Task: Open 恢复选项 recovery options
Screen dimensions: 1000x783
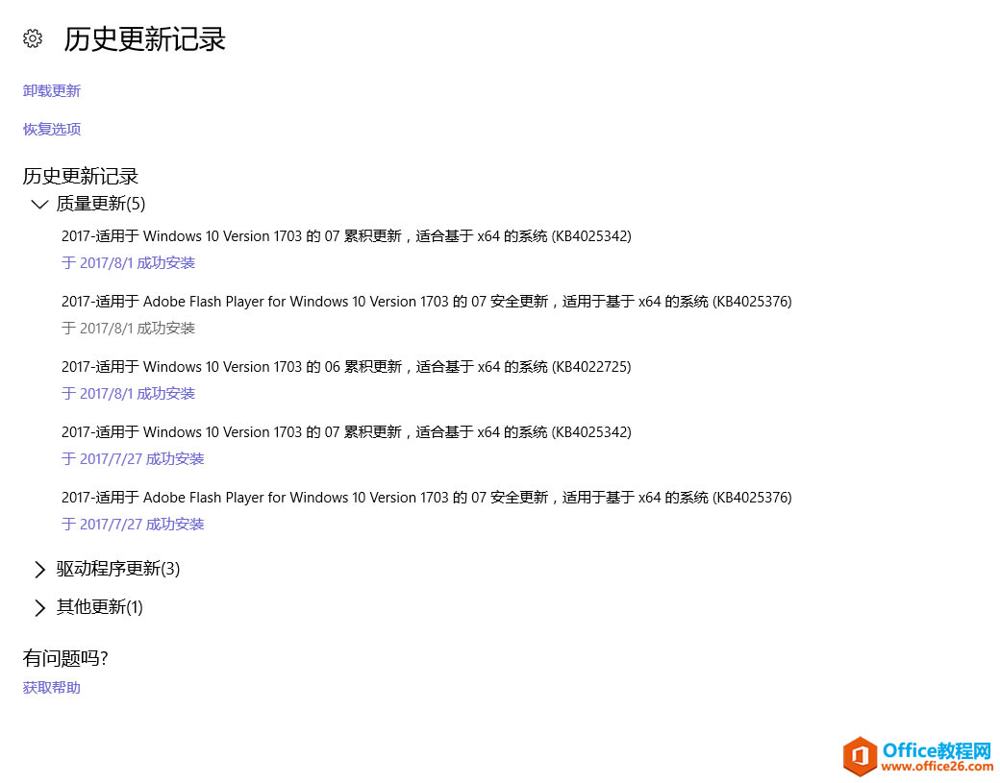Action: click(51, 129)
